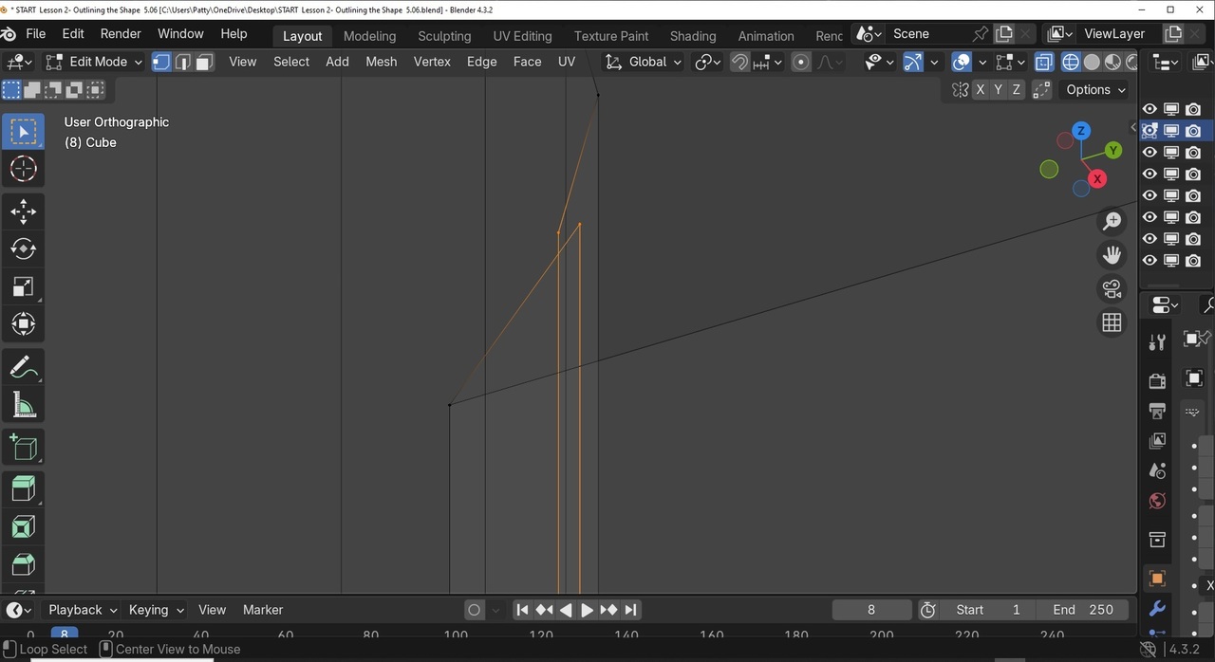This screenshot has height=662, width=1215.
Task: Enable vertex select mode
Action: click(x=161, y=62)
